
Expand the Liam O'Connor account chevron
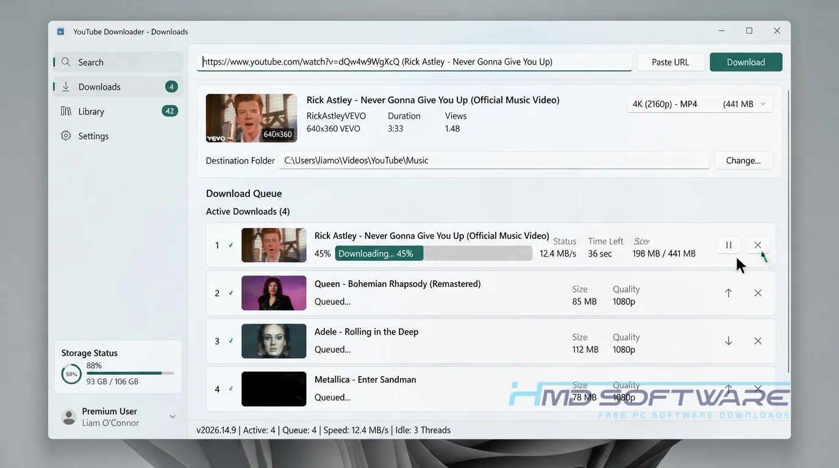point(173,417)
